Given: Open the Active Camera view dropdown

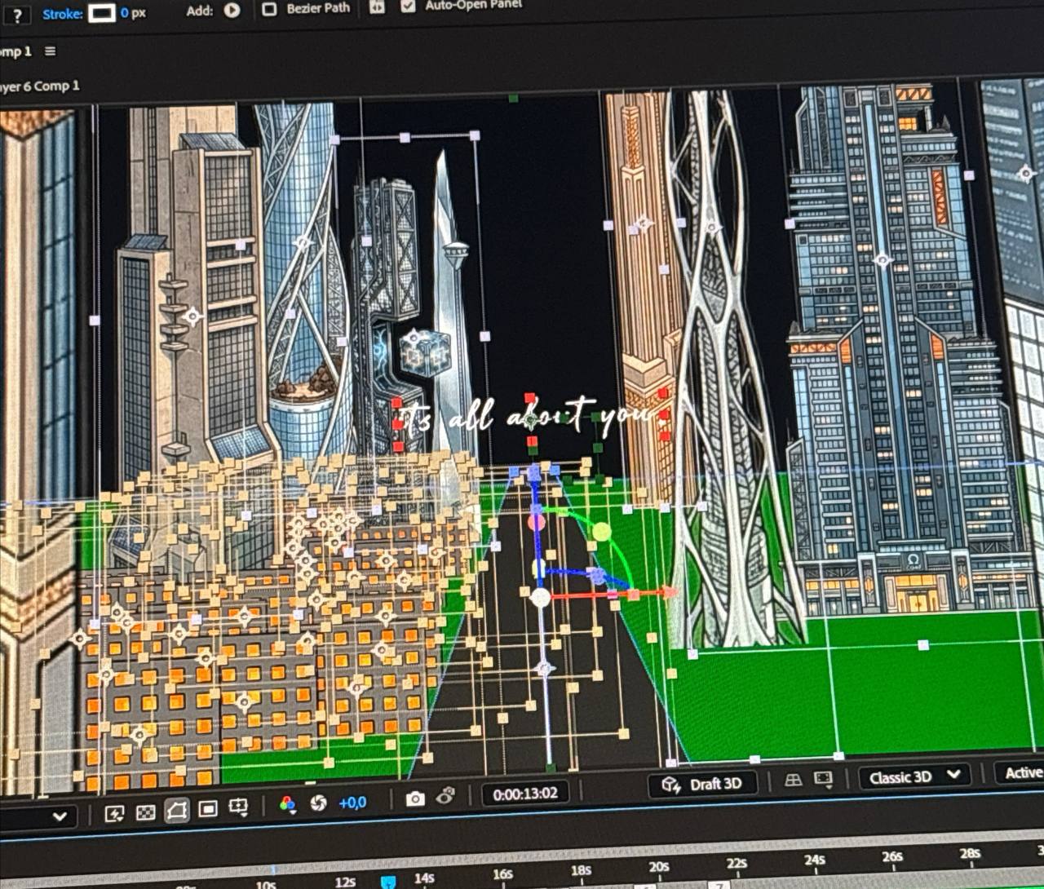Looking at the screenshot, I should coord(1022,772).
